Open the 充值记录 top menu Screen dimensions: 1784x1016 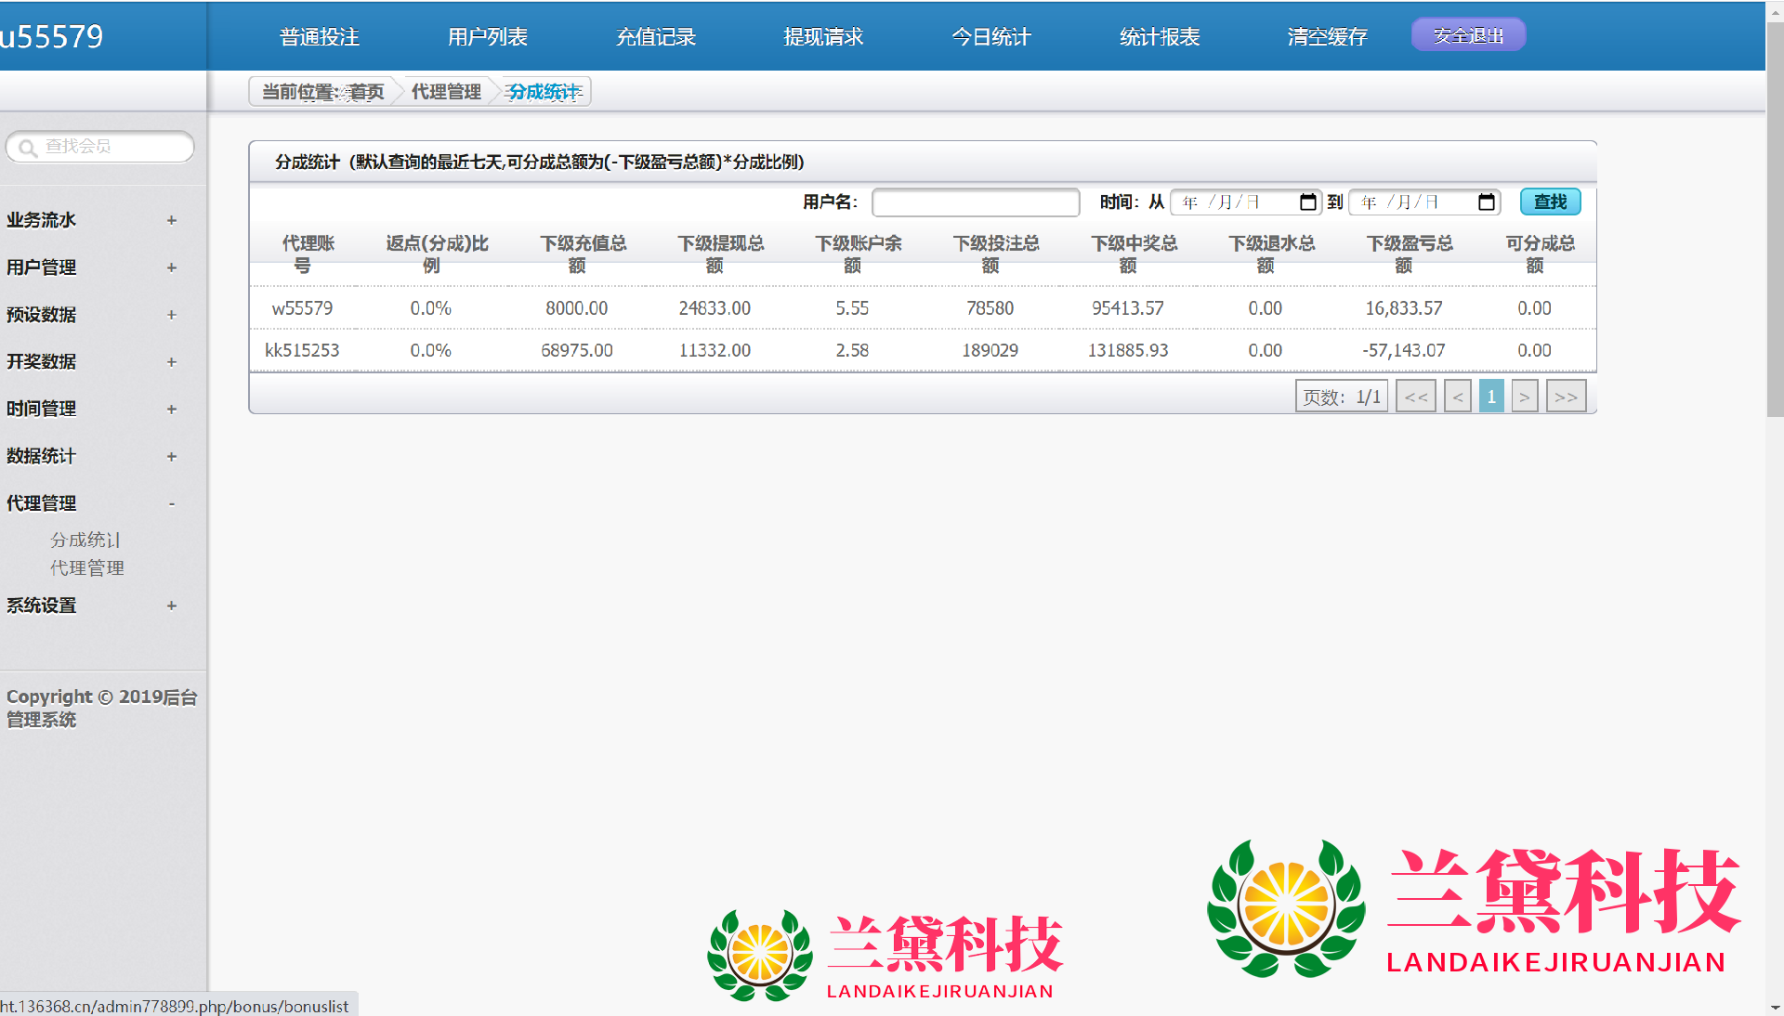click(x=655, y=37)
